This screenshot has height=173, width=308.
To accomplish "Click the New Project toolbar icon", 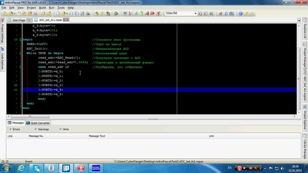I will (x=5, y=13).
